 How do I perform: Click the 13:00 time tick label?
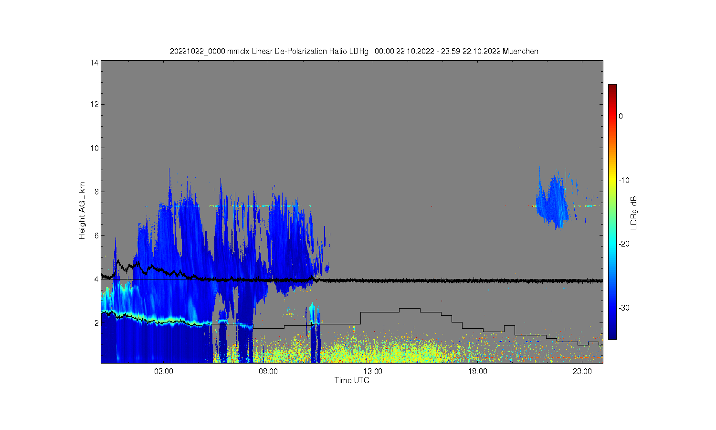pos(373,371)
